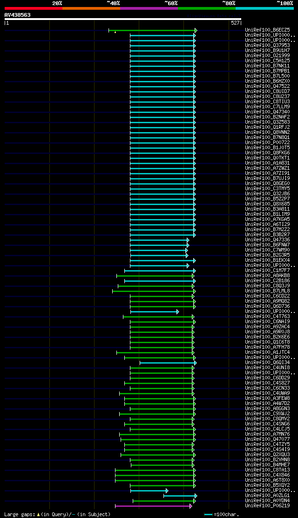
Task: Click the UniRef100_Q47522 label
Action: [x=268, y=86]
